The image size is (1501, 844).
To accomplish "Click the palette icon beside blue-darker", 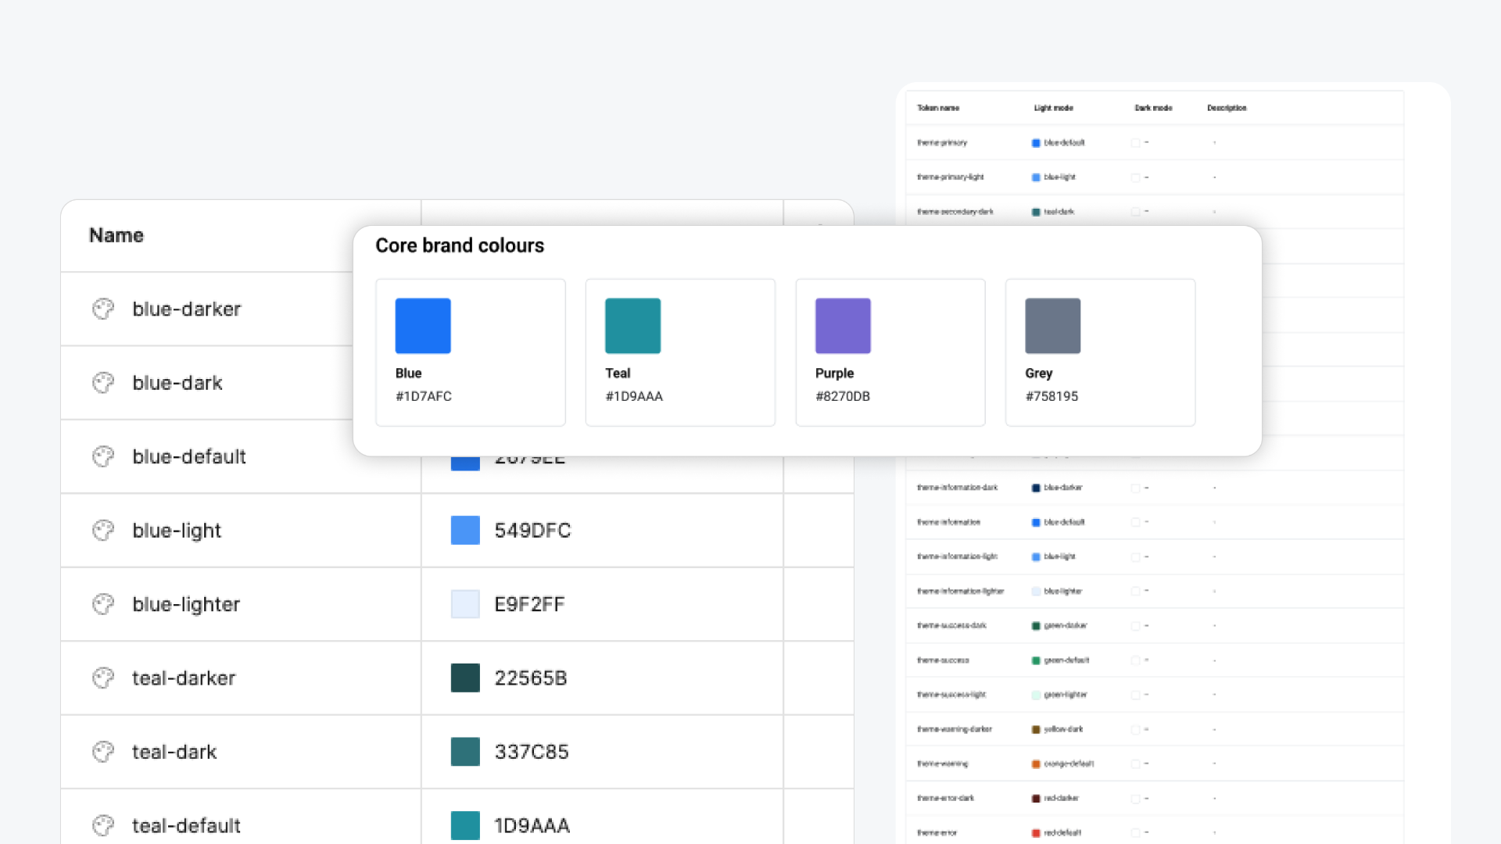I will coord(102,309).
